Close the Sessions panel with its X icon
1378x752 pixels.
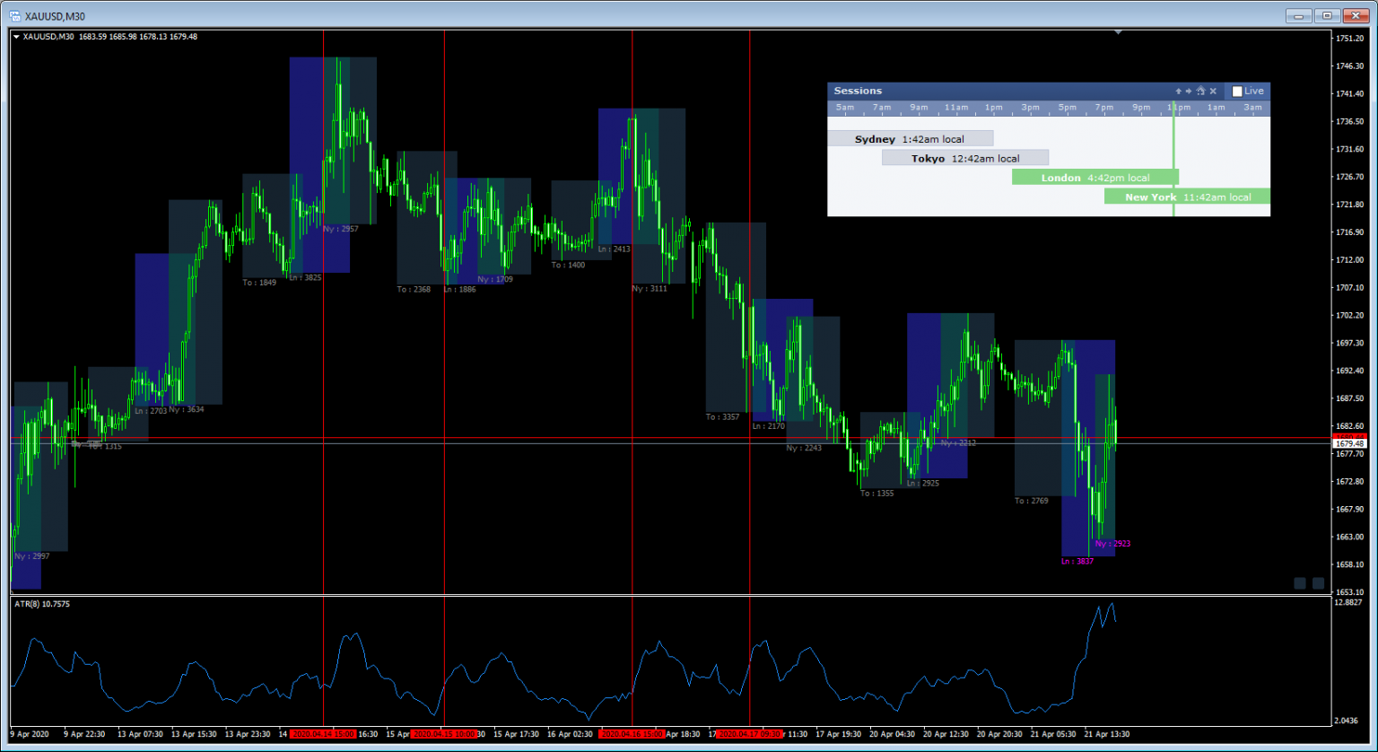[x=1213, y=92]
